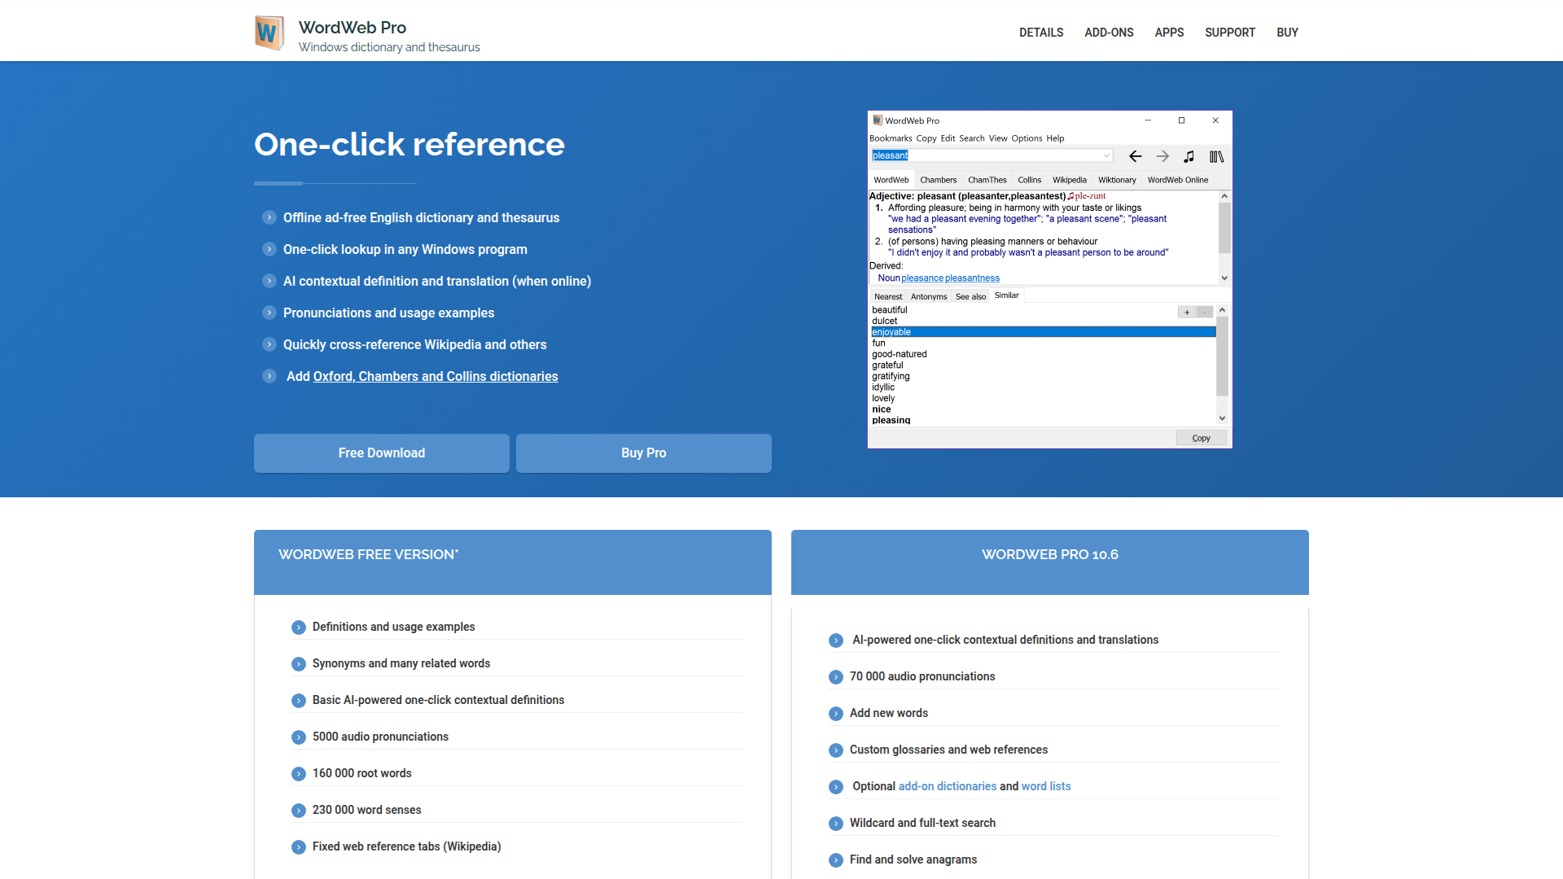Click the definition pane scroll-up arrow

[1224, 196]
